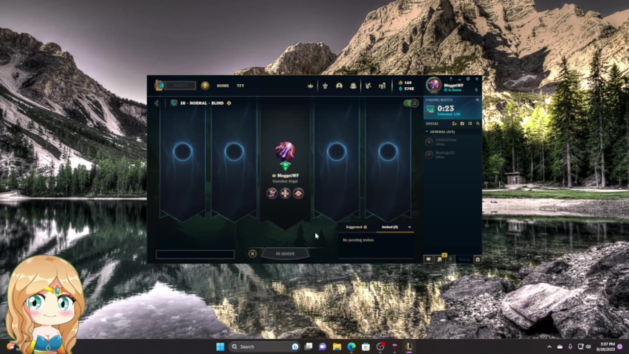This screenshot has height=354, width=629.
Task: Open the League logo home icon
Action: (159, 86)
